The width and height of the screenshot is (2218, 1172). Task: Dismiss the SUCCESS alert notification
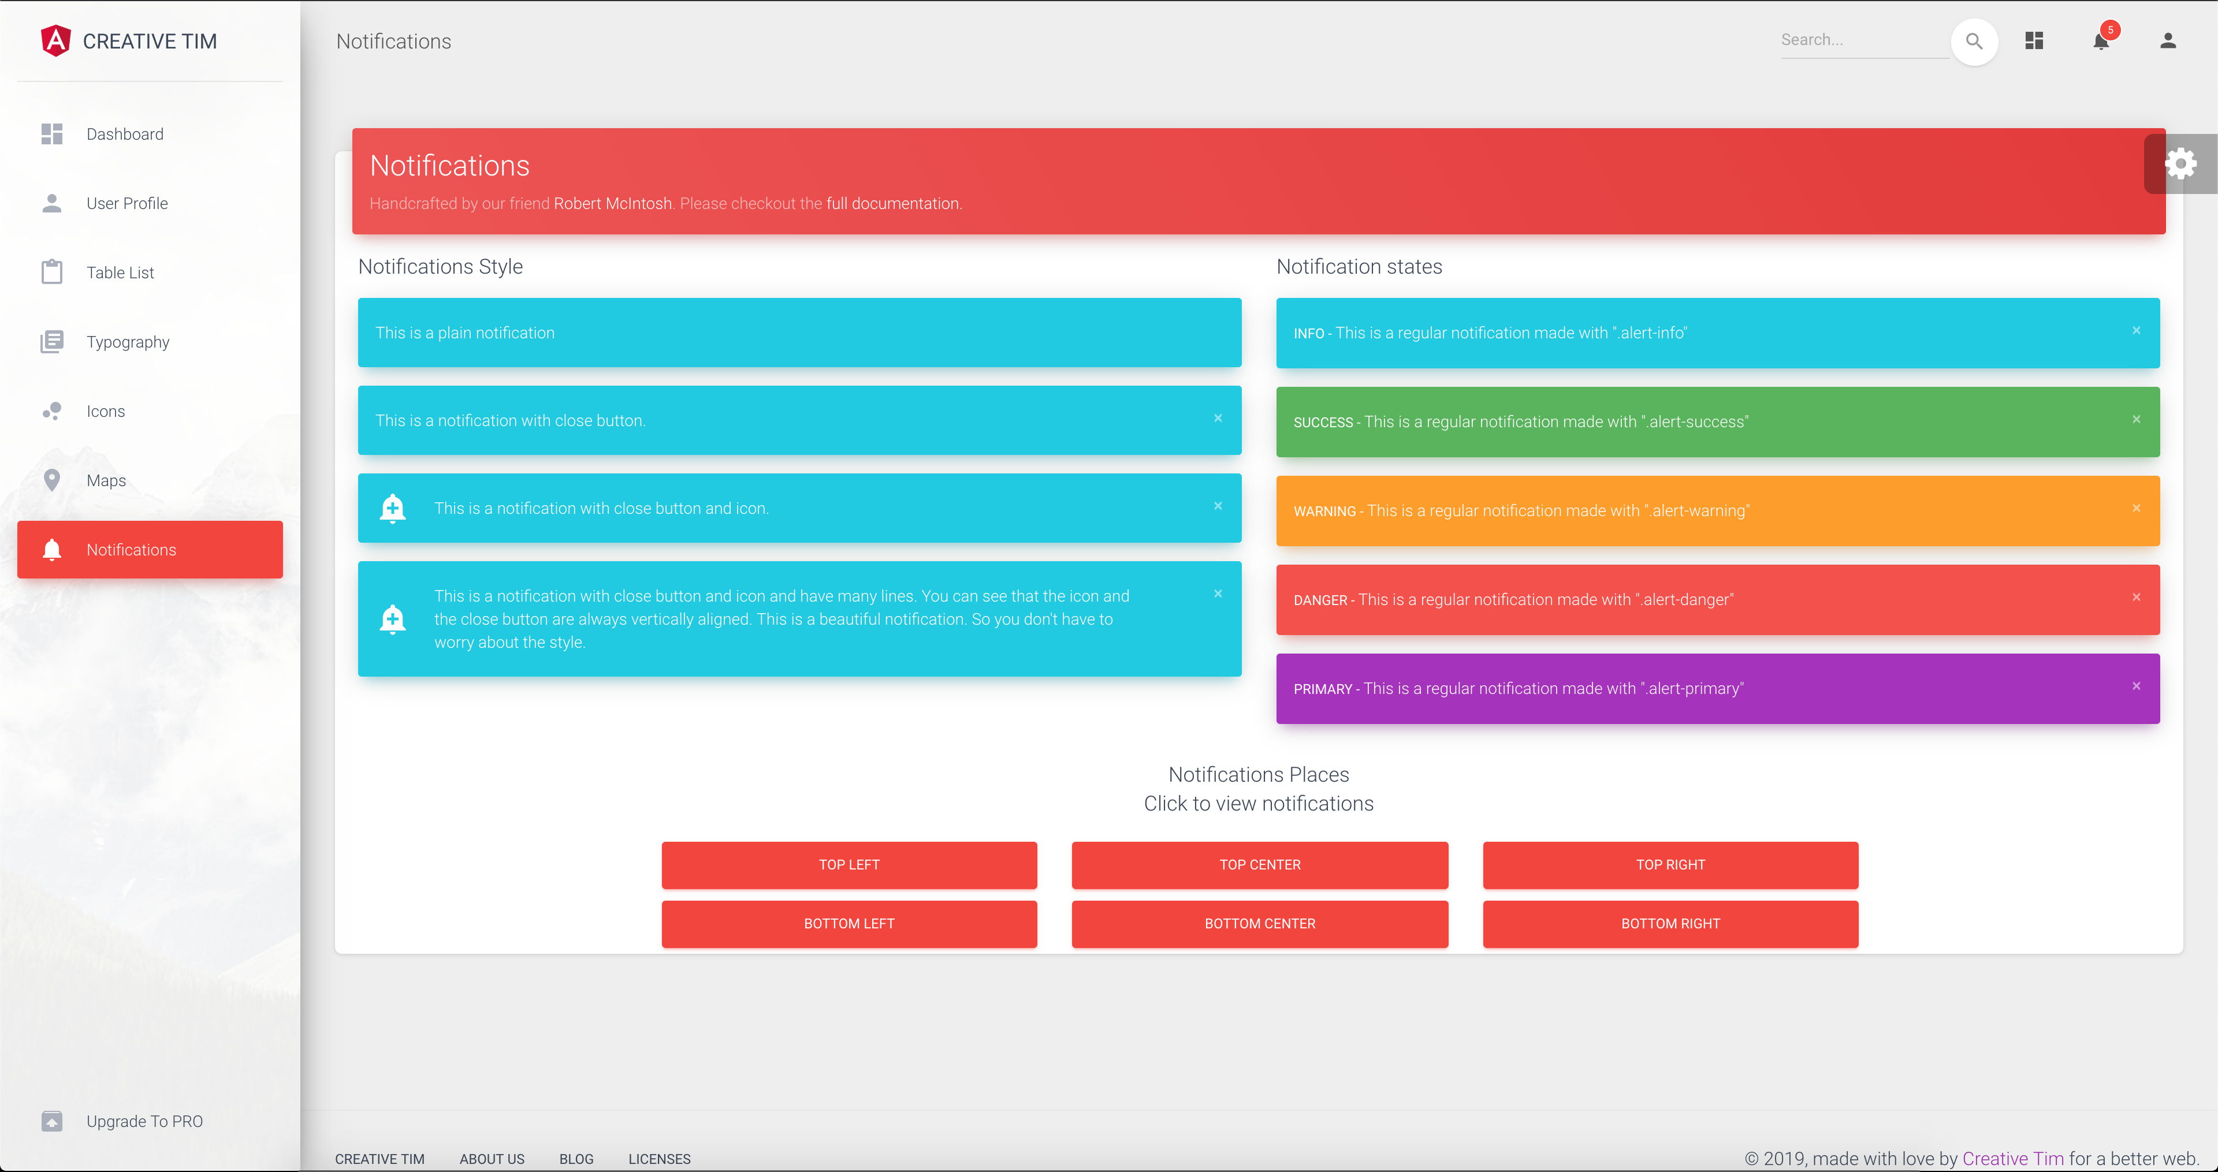click(x=2136, y=419)
